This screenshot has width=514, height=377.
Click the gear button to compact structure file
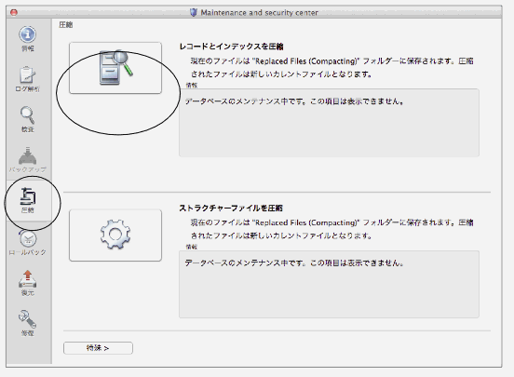[x=115, y=236]
